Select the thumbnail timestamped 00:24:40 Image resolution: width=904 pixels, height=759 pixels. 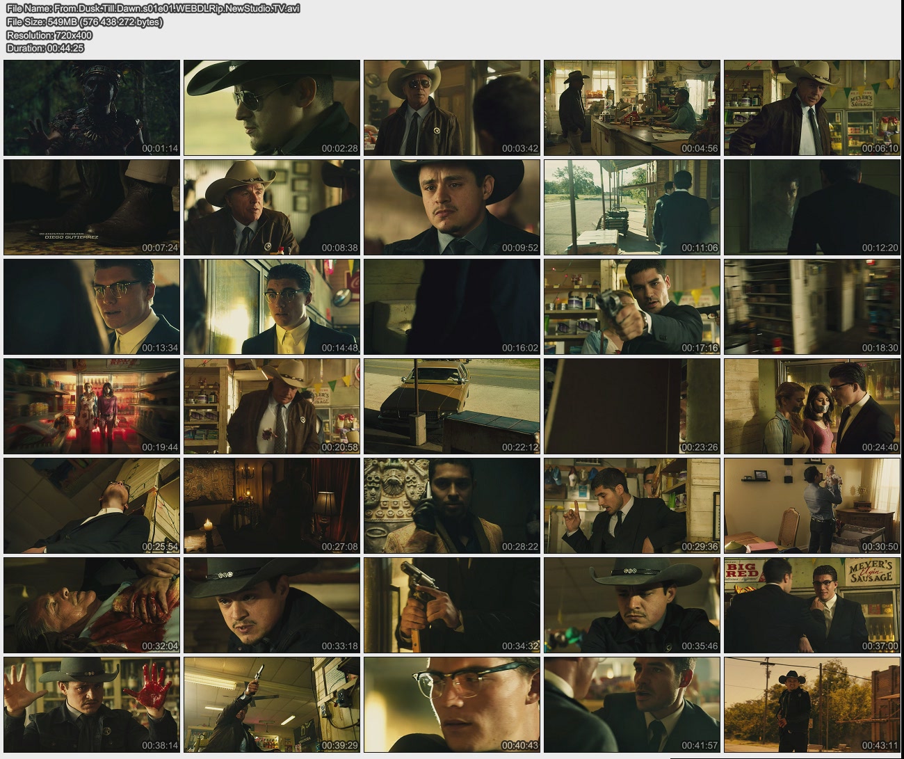click(x=812, y=406)
